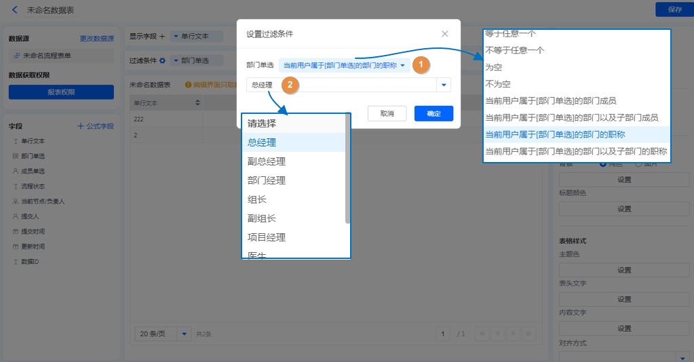Open the condition operator dropdown in dialog
Image resolution: width=694 pixels, height=362 pixels.
345,65
